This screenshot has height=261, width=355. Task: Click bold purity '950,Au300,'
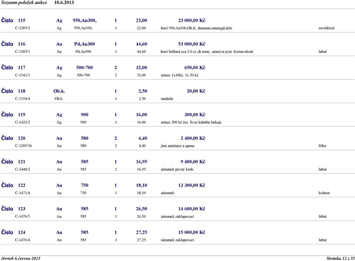click(x=84, y=20)
